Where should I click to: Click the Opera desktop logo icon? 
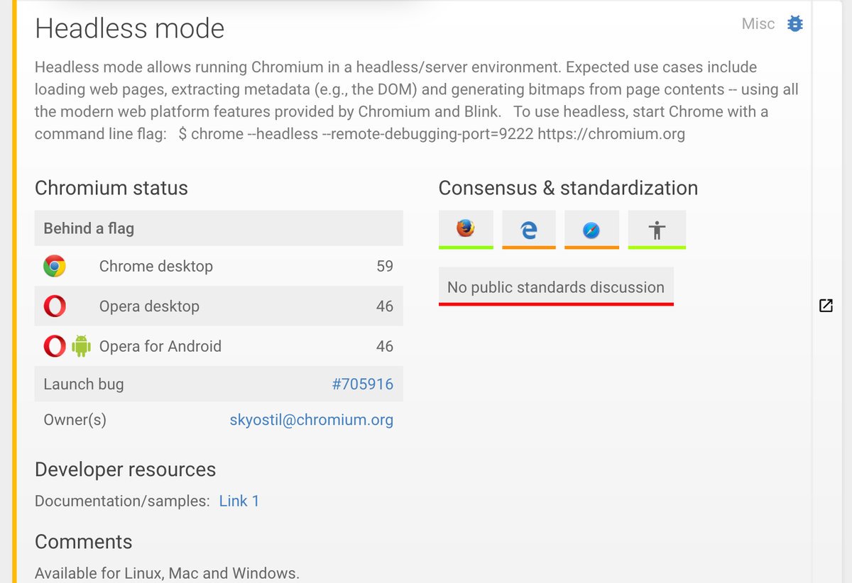point(55,306)
